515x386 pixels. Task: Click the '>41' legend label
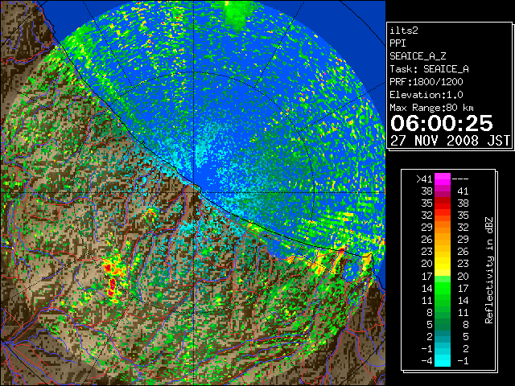pyautogui.click(x=424, y=179)
